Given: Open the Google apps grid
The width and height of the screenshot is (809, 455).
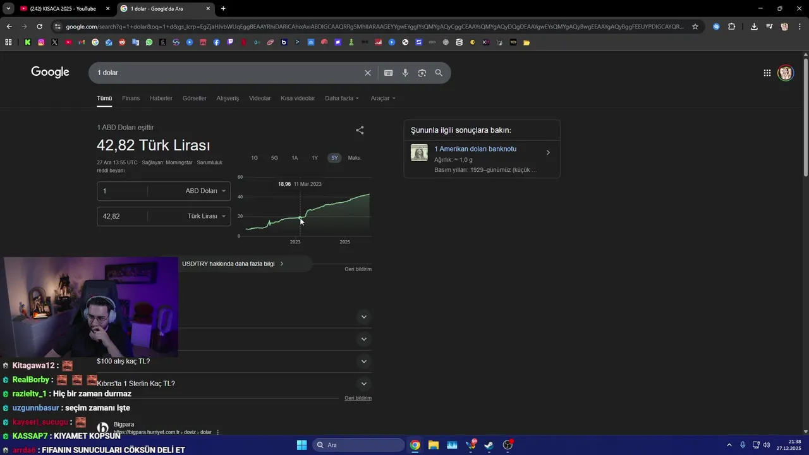Looking at the screenshot, I should 767,73.
